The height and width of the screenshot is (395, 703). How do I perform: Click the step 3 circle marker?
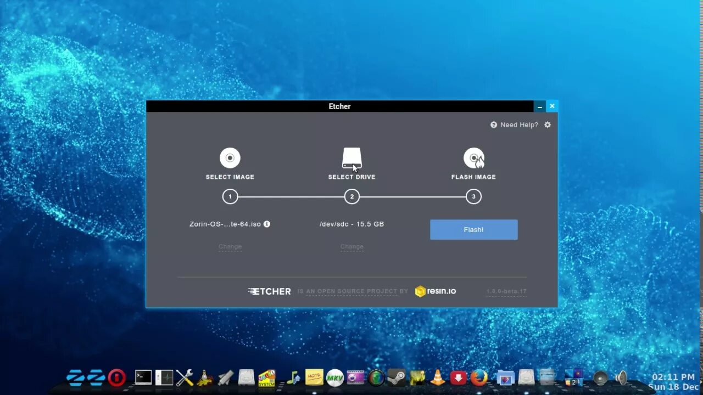point(474,196)
